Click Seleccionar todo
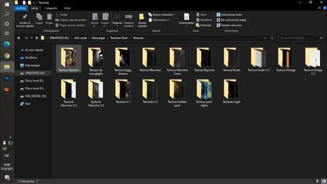 pos(229,15)
